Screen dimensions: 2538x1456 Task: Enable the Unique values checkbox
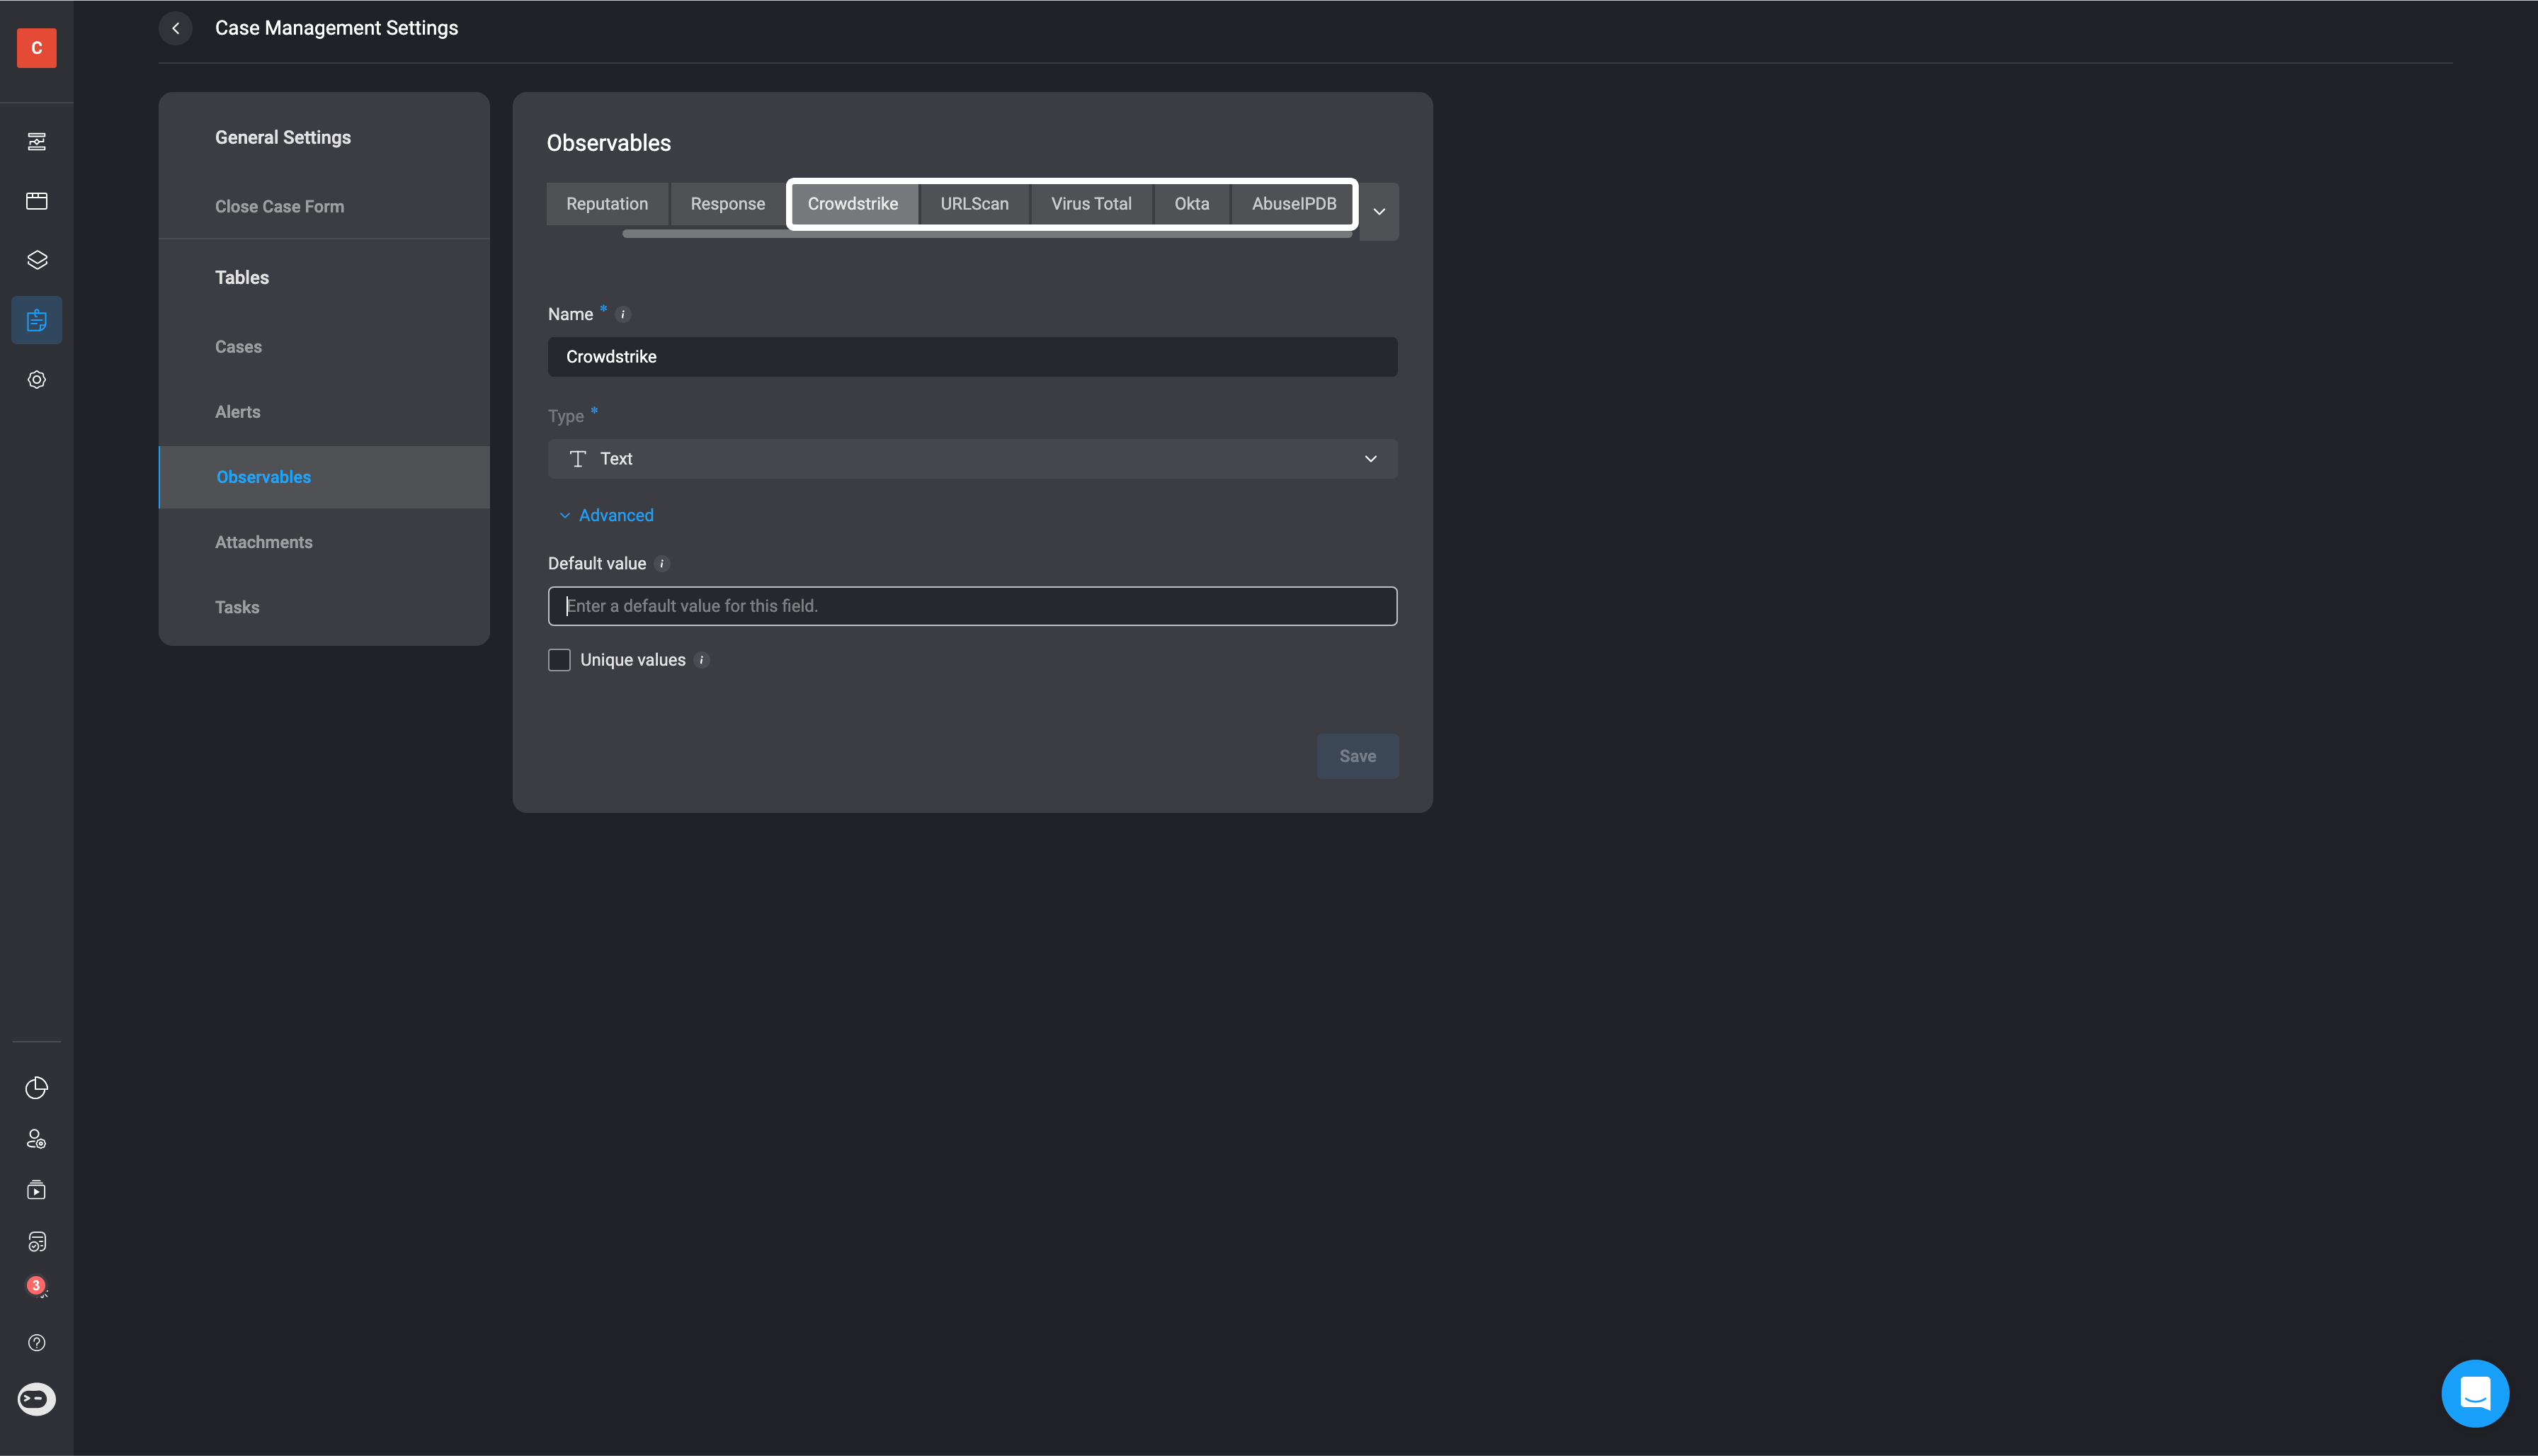click(x=559, y=660)
